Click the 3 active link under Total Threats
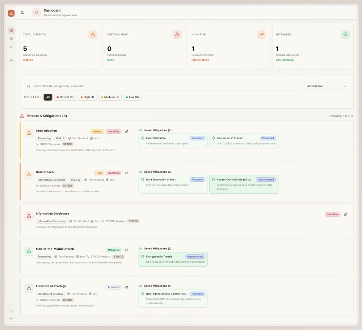 [28, 60]
